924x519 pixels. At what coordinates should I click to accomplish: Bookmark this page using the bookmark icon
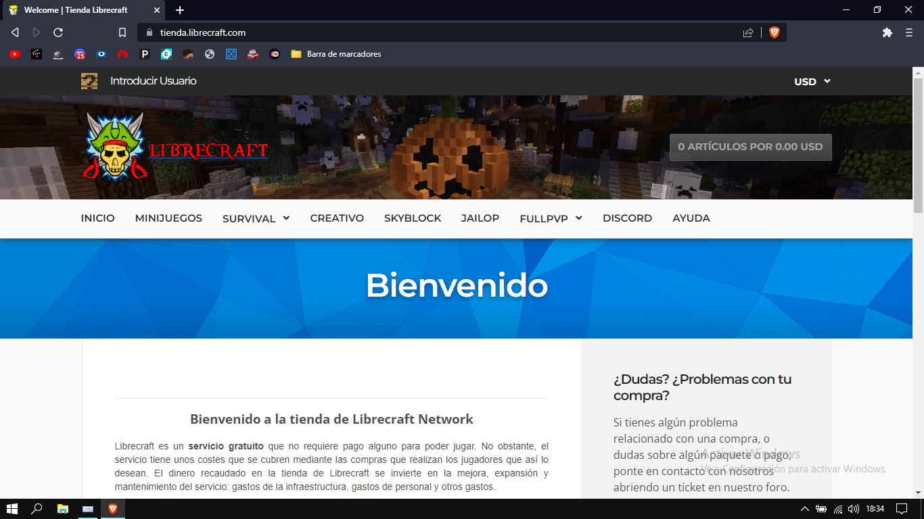[x=122, y=32]
